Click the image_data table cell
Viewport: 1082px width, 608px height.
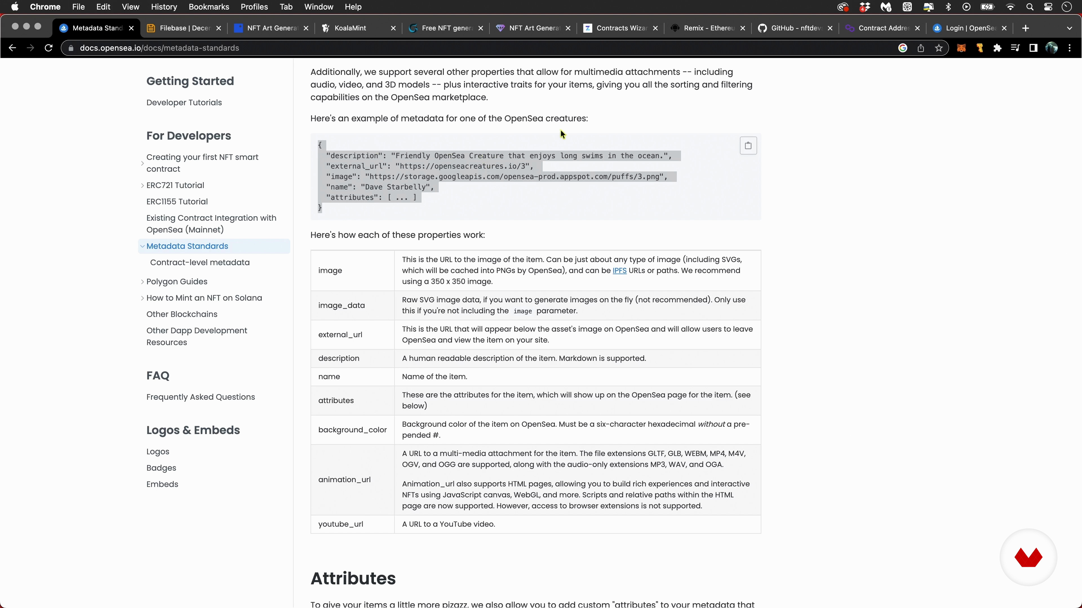352,305
